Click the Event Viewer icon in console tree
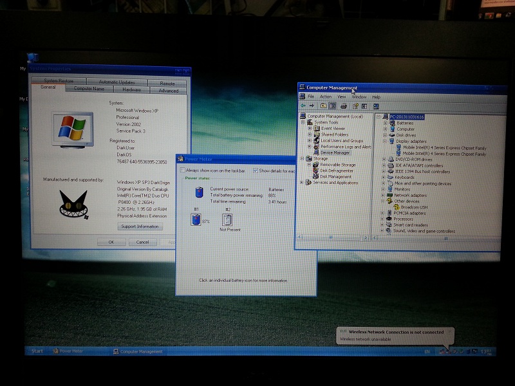The width and height of the screenshot is (515, 386). pos(317,128)
